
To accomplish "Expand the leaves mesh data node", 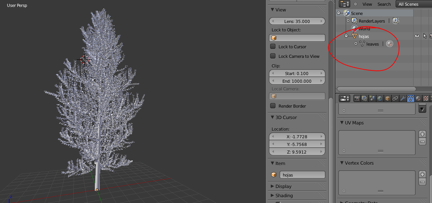I will pyautogui.click(x=356, y=44).
